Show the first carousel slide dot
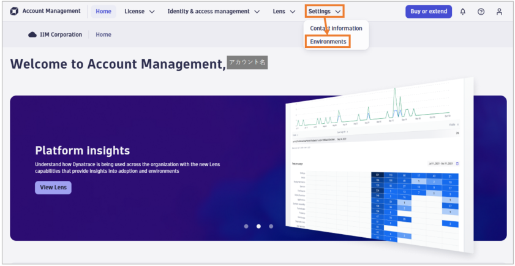Screen dimensions: 515x266 (x=246, y=226)
